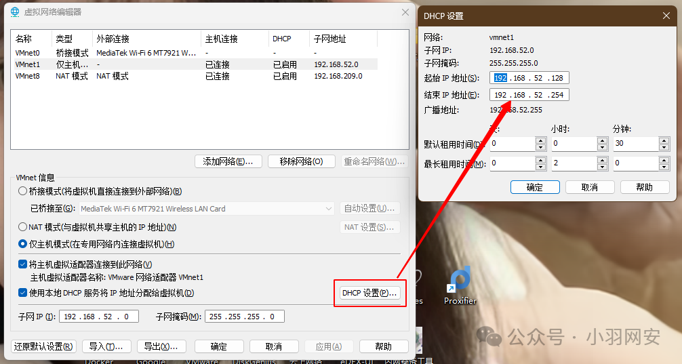Increase default lease hours spinner
Screen dimensions: 682x364
click(x=603, y=140)
